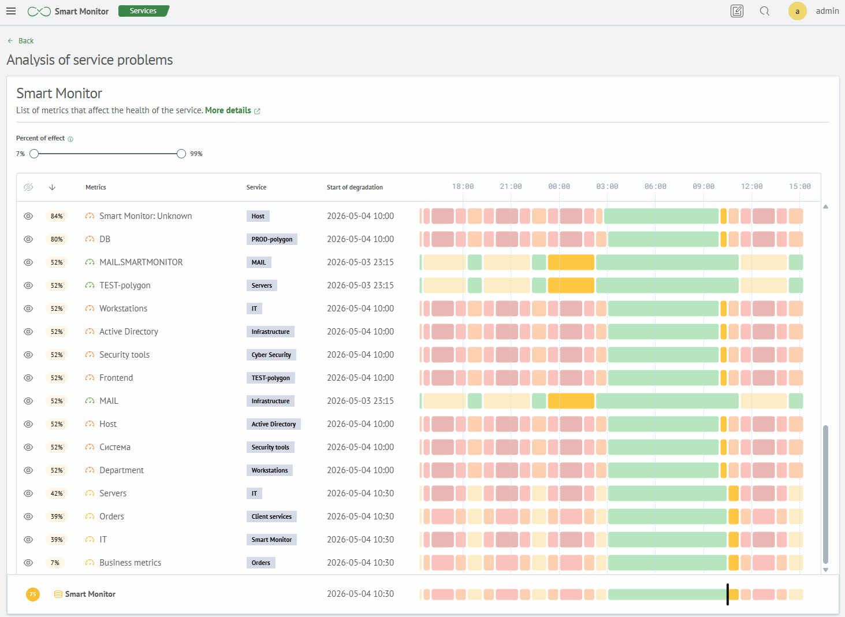Toggle eye icon for Workstations metric
845x617 pixels.
click(28, 308)
